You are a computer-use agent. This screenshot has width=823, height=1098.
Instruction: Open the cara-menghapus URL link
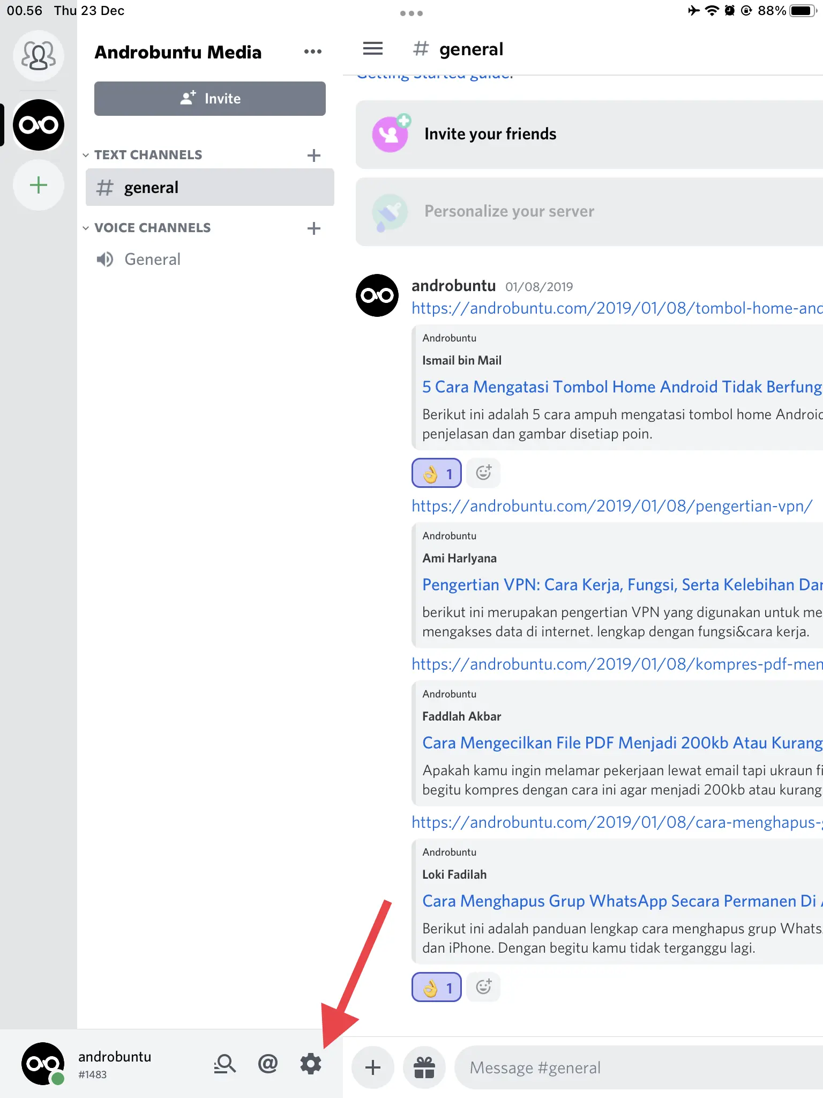click(617, 822)
